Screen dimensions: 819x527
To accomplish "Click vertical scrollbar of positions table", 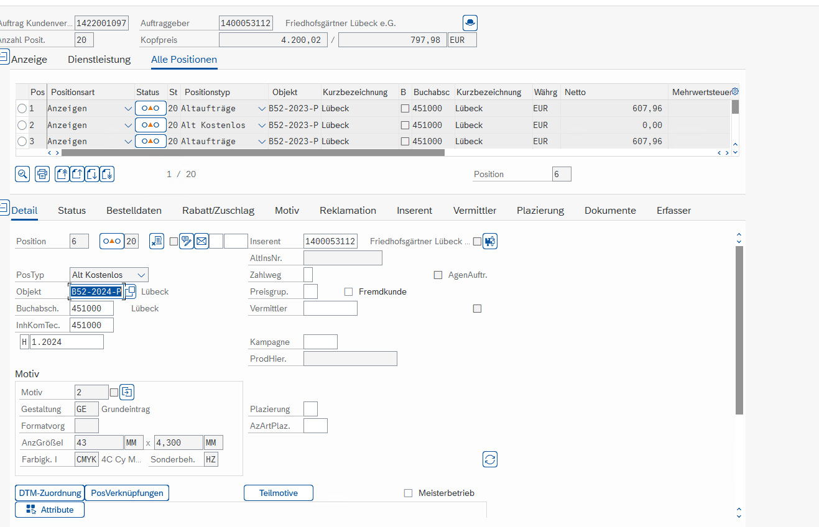I will click(x=735, y=107).
